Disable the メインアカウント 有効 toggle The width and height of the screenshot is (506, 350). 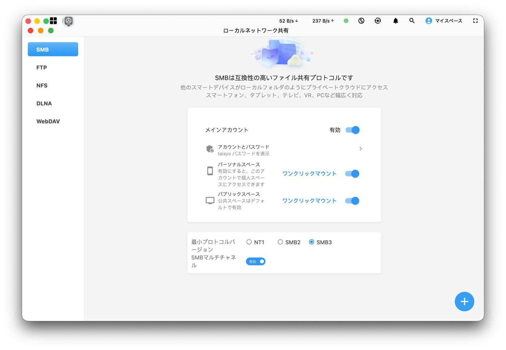352,130
